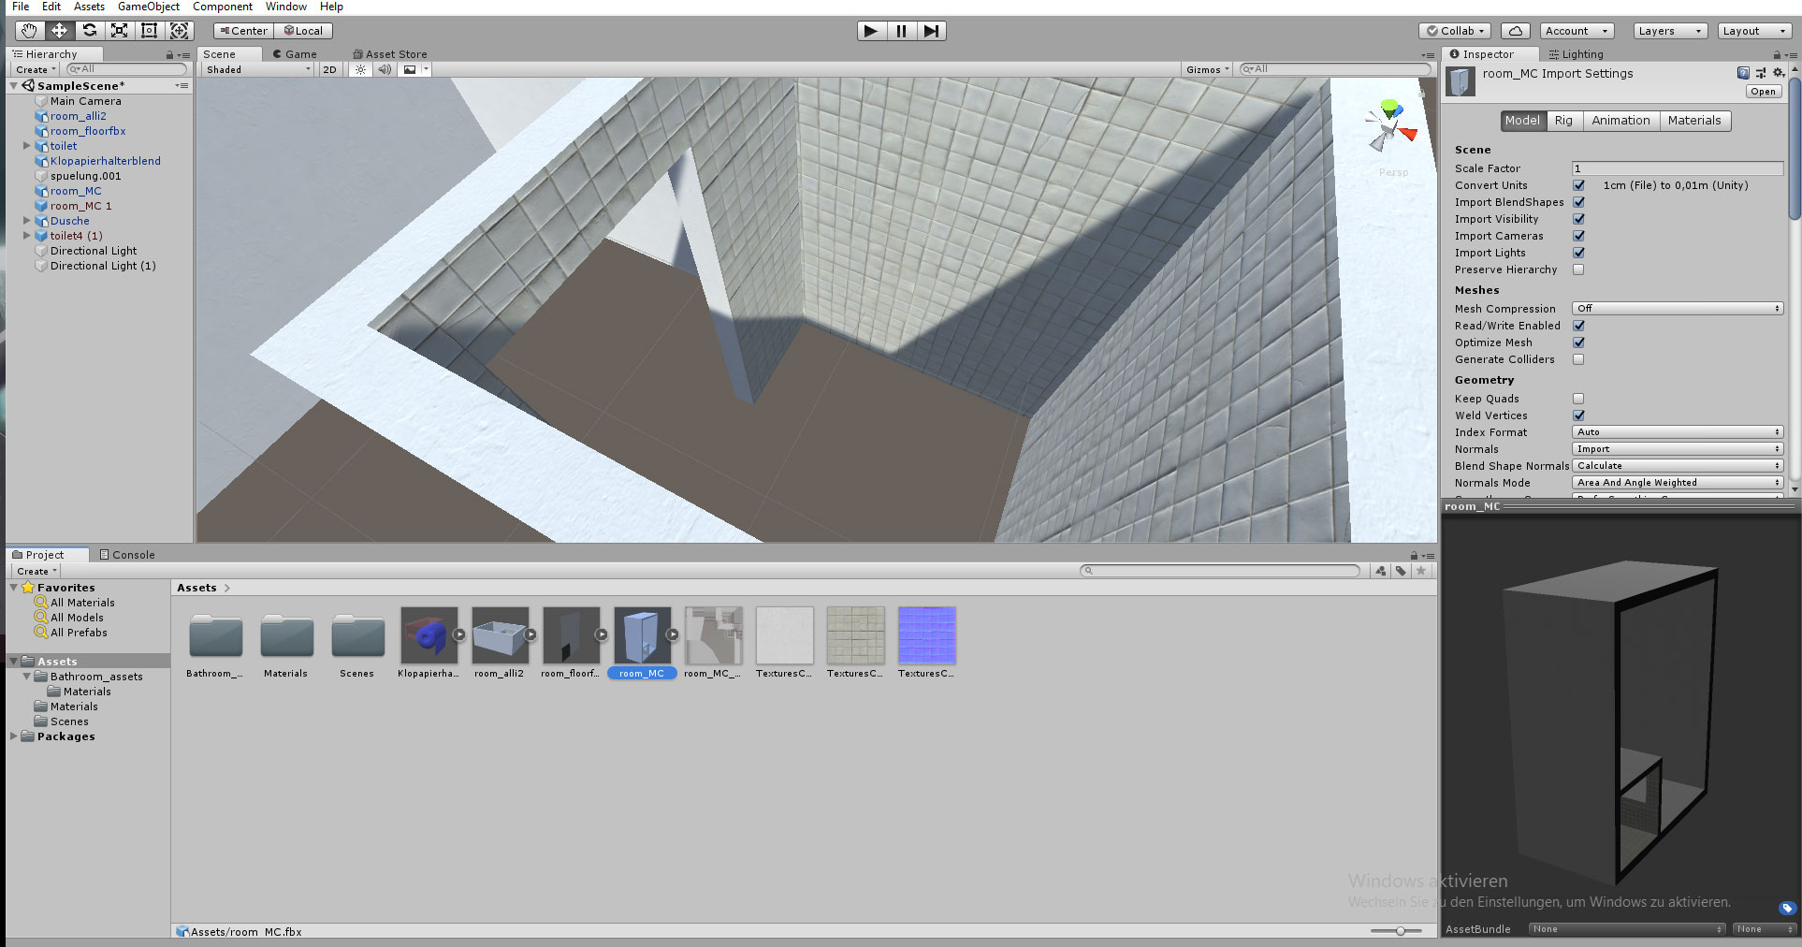1802x947 pixels.
Task: Pause the game playback
Action: click(901, 31)
